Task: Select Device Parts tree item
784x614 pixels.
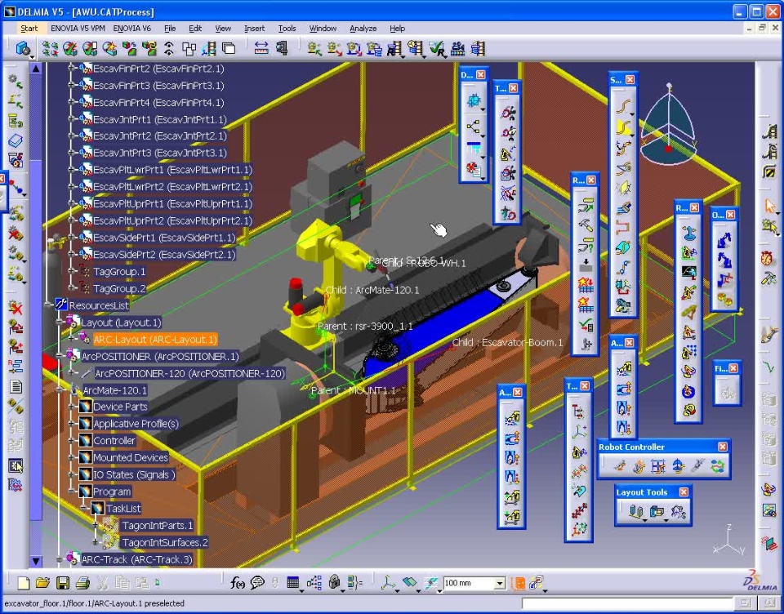Action: (x=120, y=407)
